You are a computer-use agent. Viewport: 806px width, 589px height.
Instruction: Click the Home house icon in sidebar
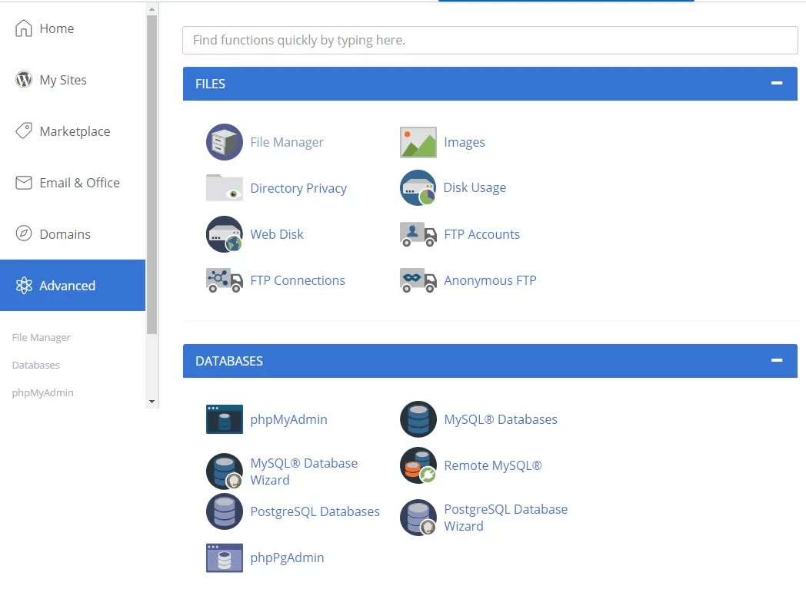point(23,28)
